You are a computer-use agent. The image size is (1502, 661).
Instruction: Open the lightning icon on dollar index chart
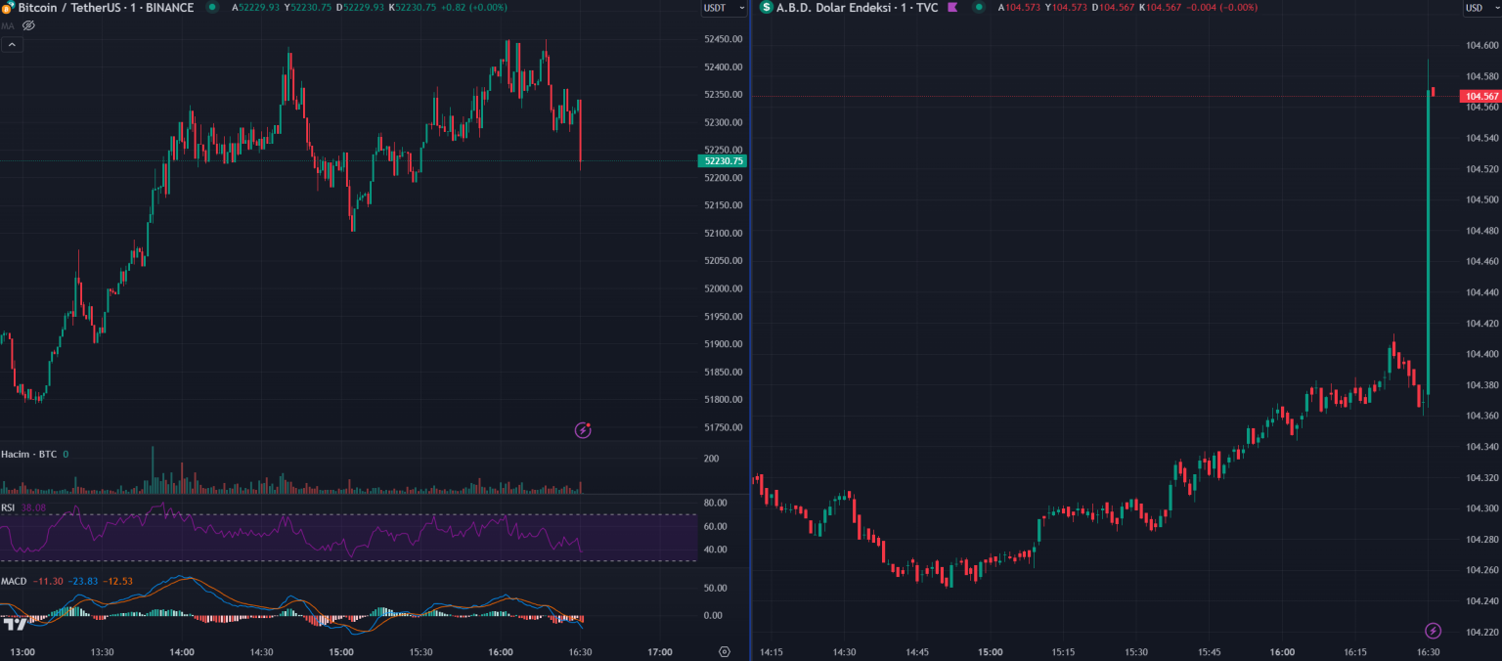click(1433, 631)
